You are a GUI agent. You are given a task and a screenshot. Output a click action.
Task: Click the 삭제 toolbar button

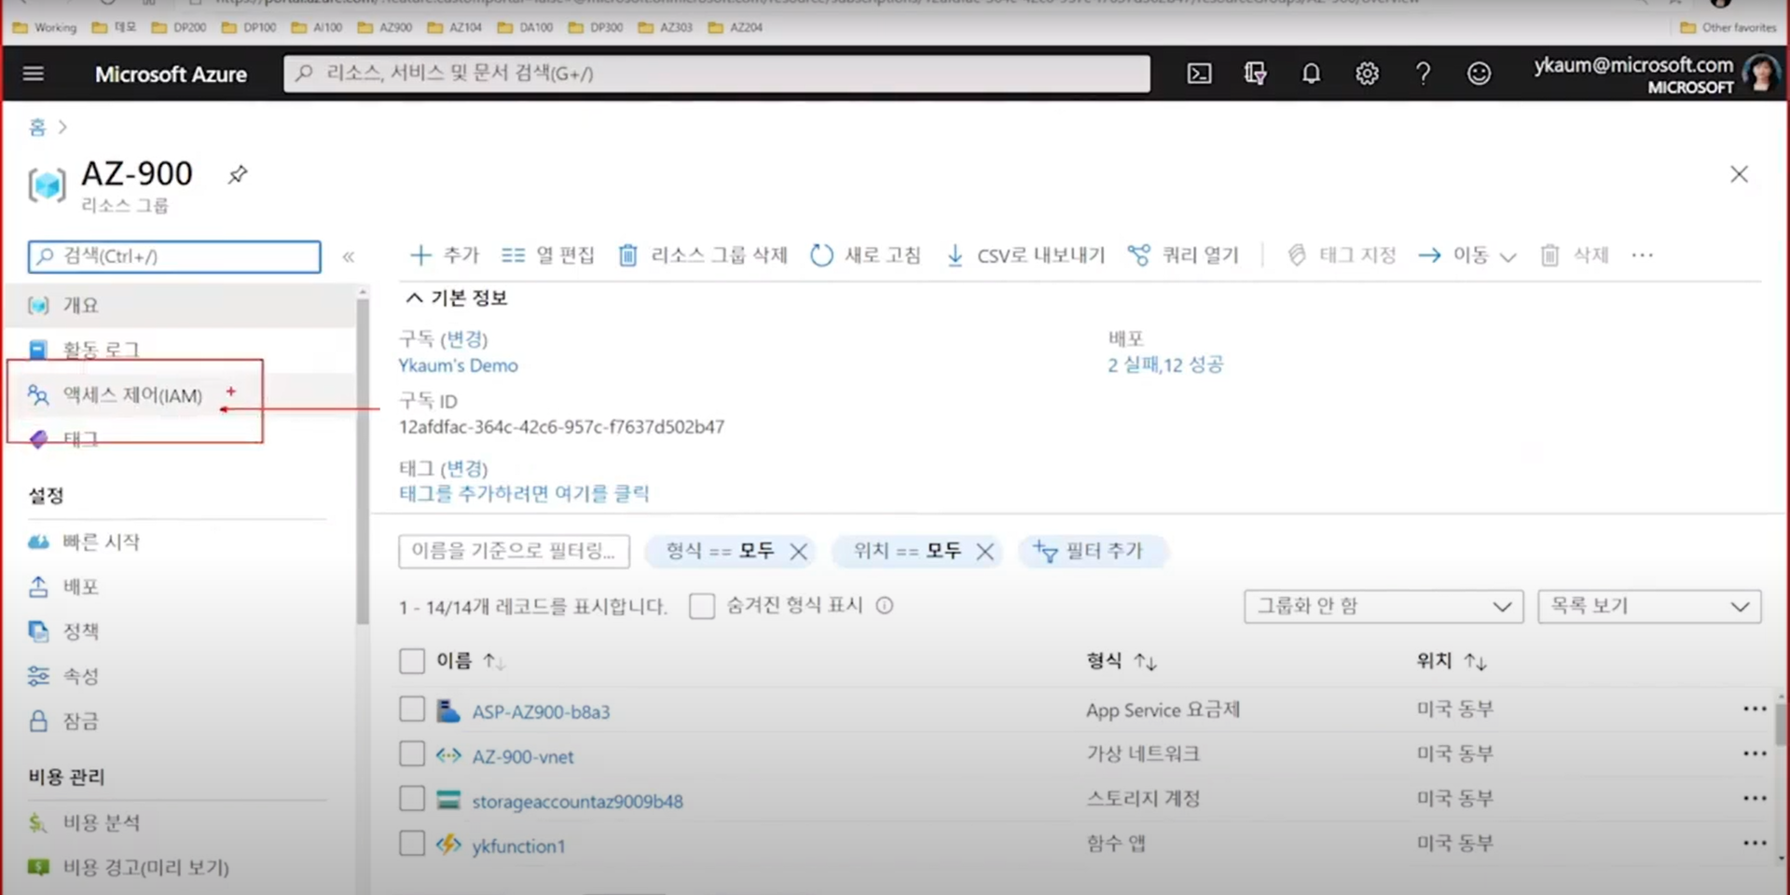[1575, 255]
